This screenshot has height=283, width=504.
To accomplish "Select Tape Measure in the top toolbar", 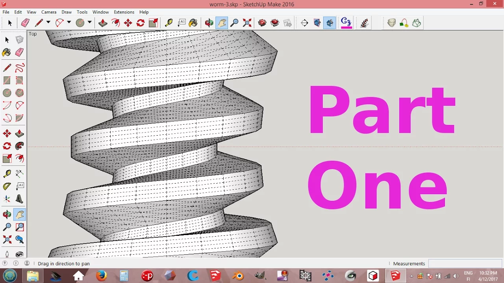I will point(169,23).
